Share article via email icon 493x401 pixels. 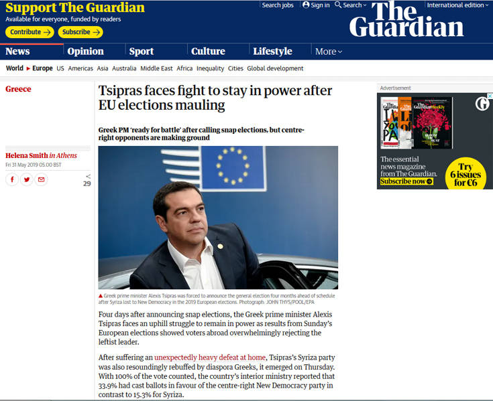(x=41, y=179)
